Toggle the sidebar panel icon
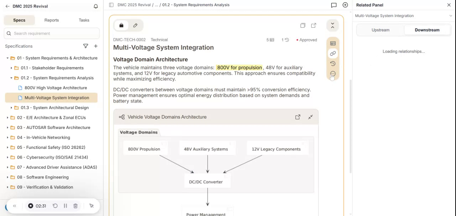 pyautogui.click(x=111, y=5)
